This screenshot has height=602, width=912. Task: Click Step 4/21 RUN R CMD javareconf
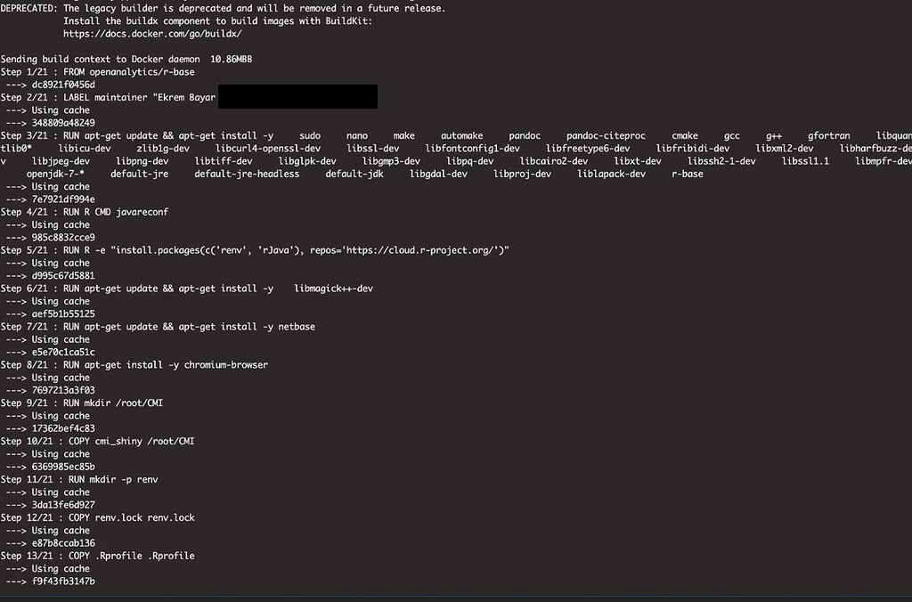(x=85, y=212)
